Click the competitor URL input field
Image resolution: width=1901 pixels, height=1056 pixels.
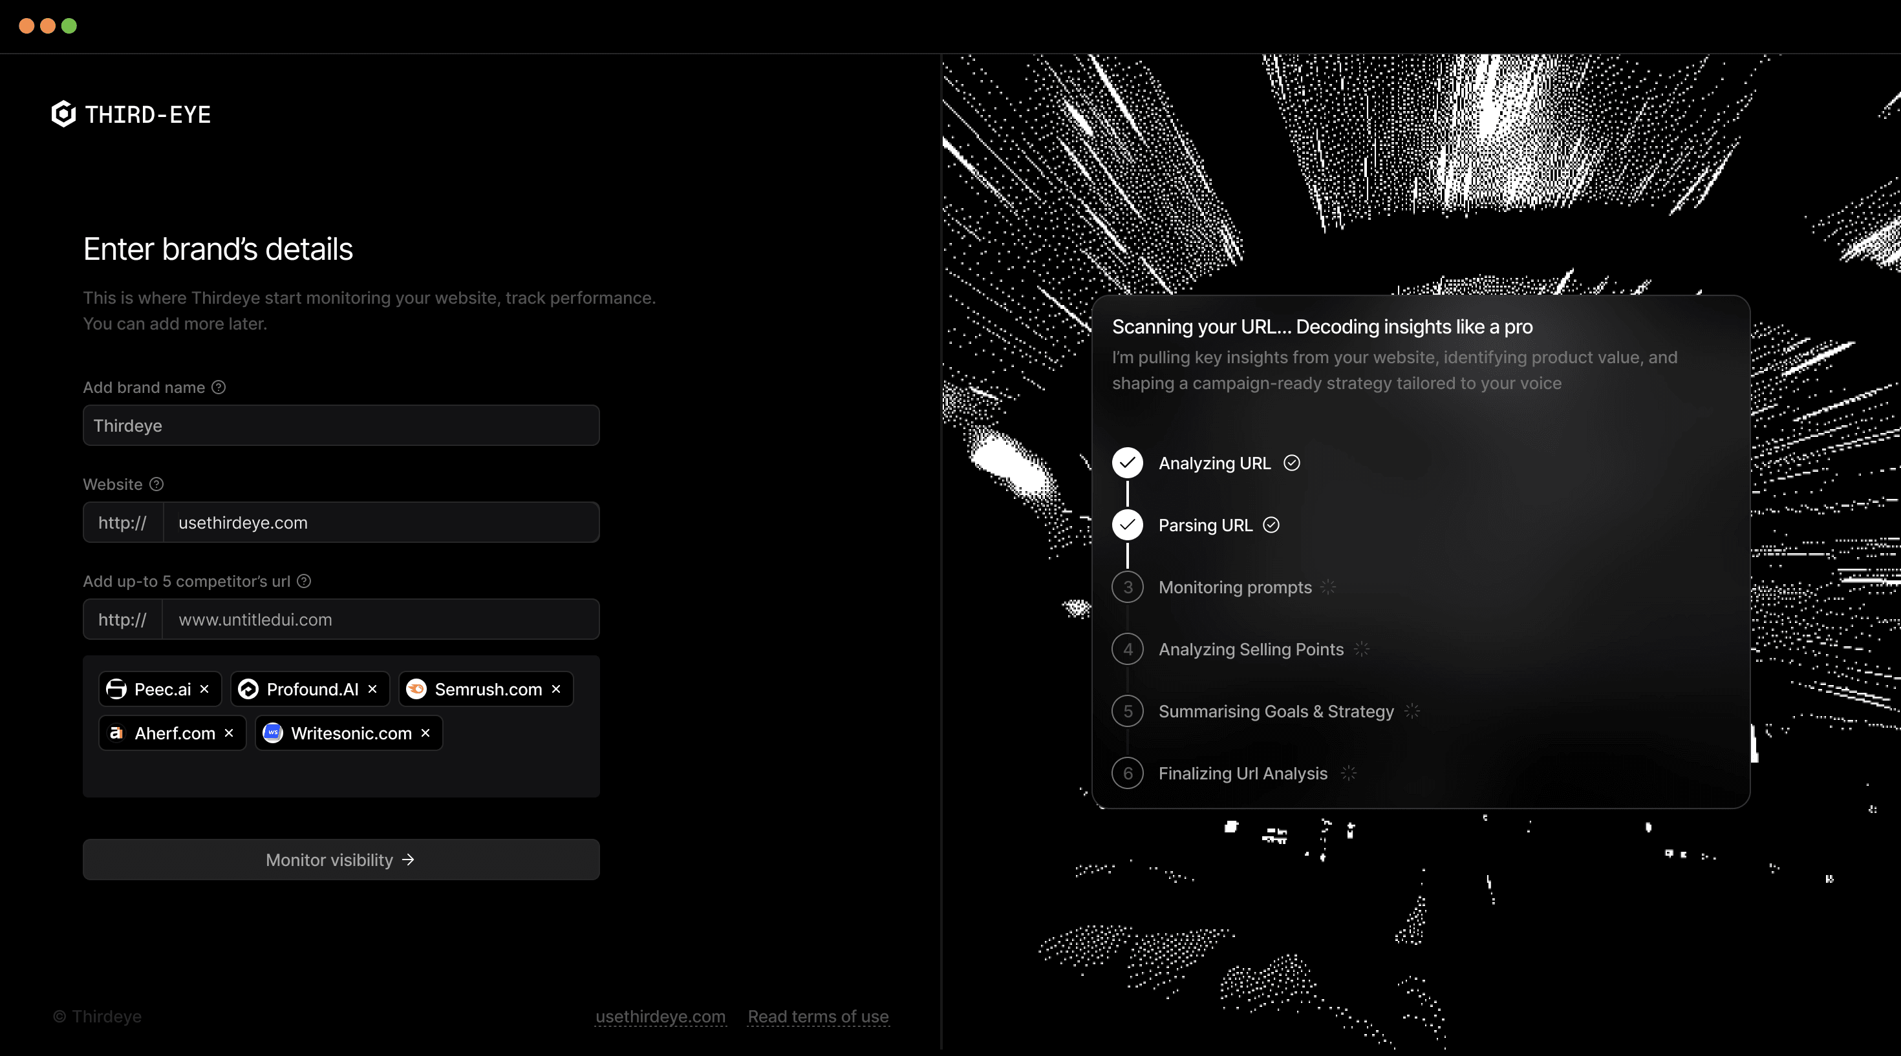[x=380, y=619]
